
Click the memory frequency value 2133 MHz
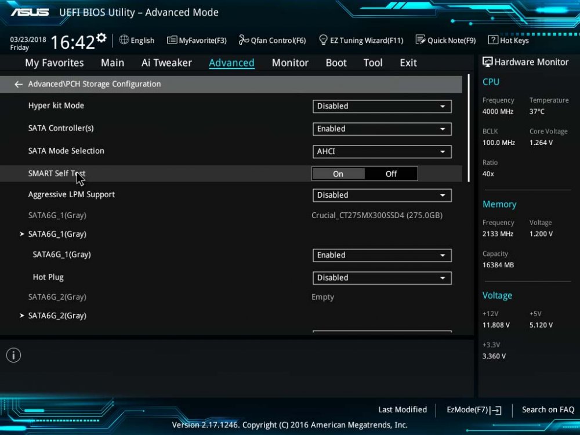click(498, 234)
